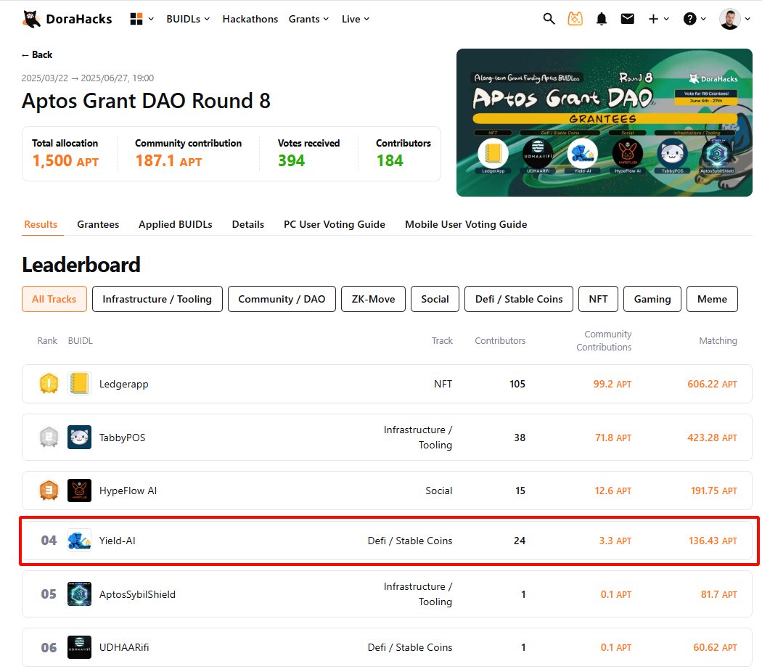Expand the apps grid chevron

click(151, 19)
